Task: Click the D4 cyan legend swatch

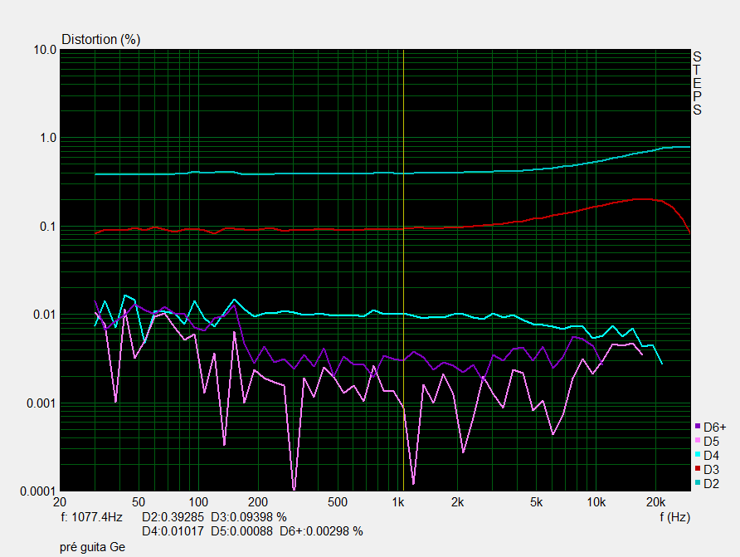Action: pyautogui.click(x=698, y=455)
